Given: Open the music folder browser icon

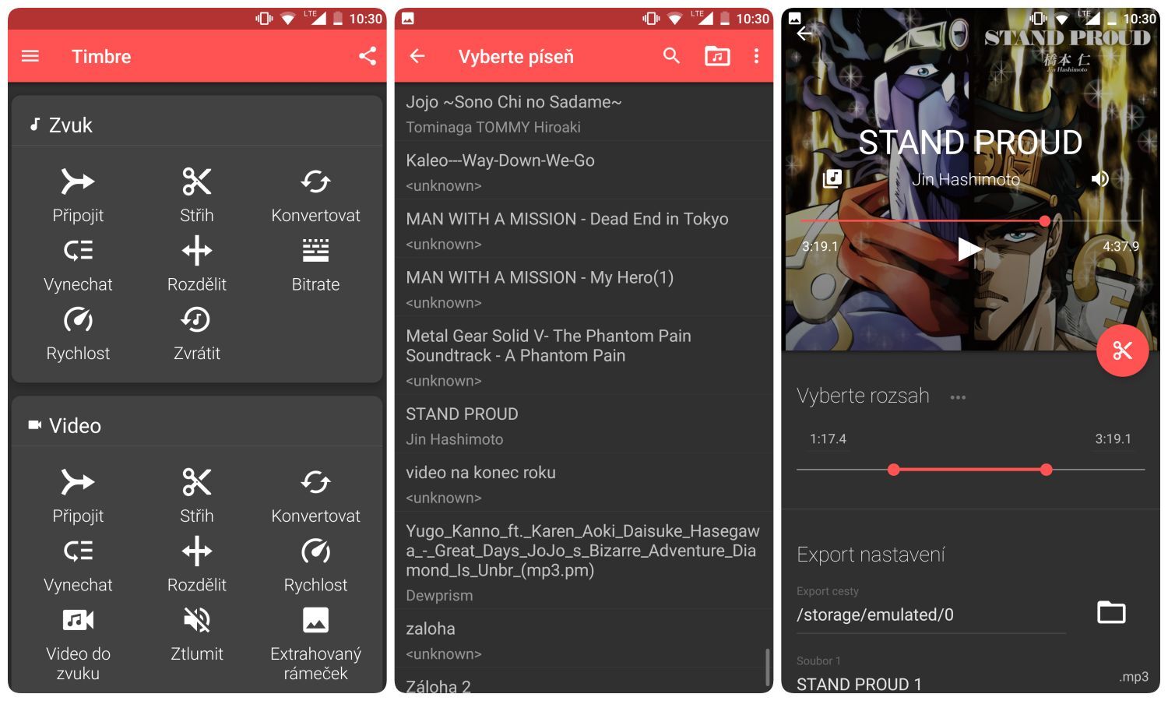Looking at the screenshot, I should [717, 56].
